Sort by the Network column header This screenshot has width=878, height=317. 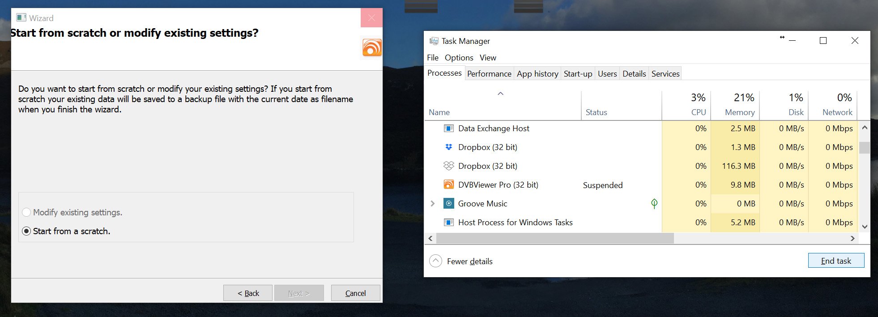point(832,105)
